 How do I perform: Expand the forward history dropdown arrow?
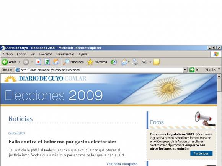(x=32, y=62)
